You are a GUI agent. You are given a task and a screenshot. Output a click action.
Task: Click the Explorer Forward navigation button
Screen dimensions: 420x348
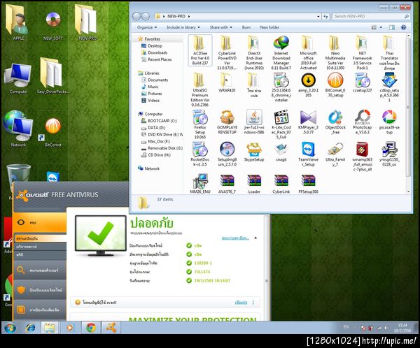[x=146, y=16]
